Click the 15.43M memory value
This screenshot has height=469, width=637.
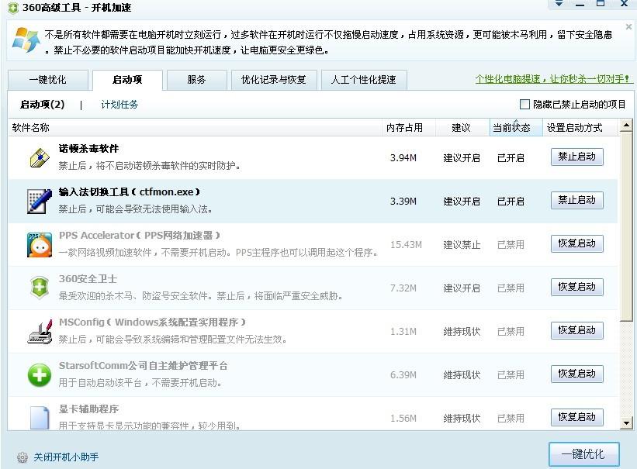click(406, 245)
